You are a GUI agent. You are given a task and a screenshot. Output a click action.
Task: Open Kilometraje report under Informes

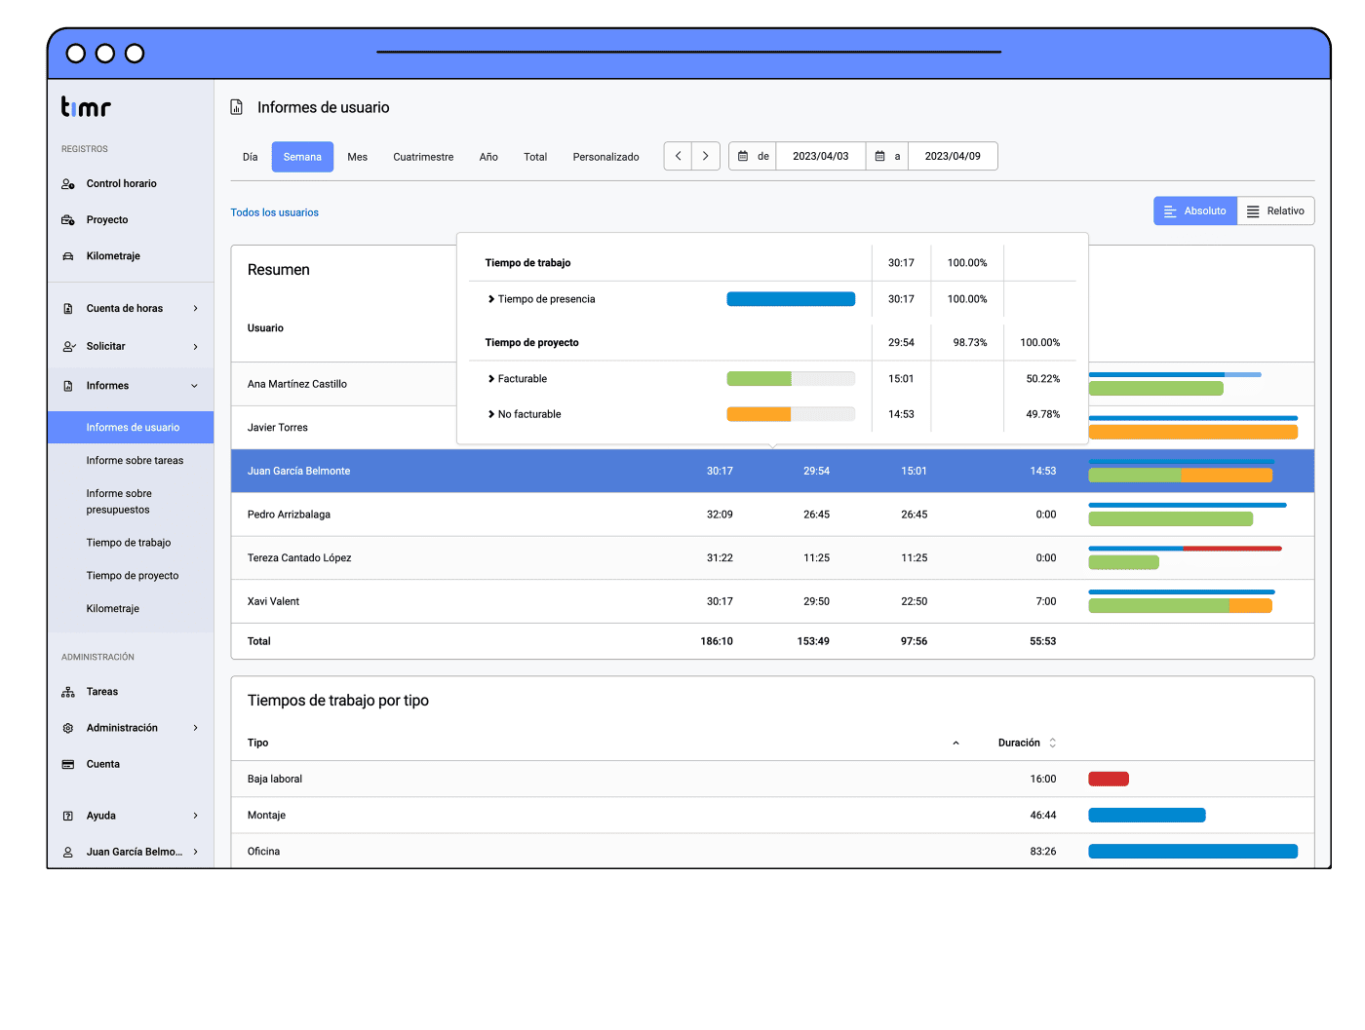(113, 609)
